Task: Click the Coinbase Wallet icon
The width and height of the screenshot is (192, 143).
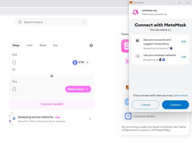Action: (x=128, y=116)
